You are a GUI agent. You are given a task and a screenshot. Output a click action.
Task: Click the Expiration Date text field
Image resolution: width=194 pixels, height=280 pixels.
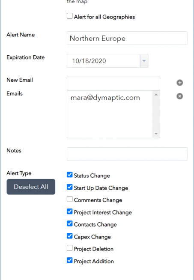pos(104,61)
